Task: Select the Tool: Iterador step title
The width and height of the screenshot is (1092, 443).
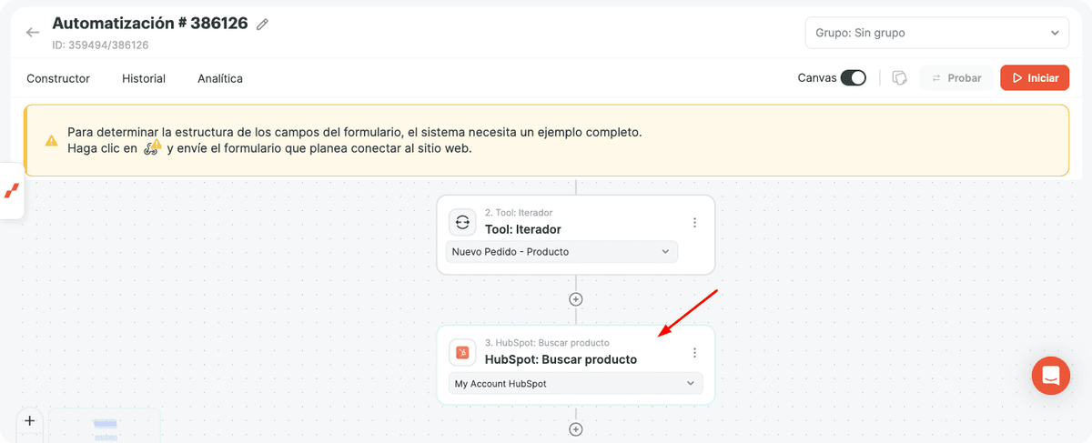Action: click(523, 229)
